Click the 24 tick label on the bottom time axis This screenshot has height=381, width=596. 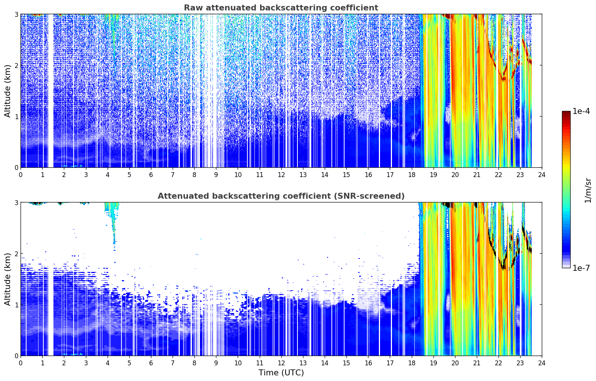click(542, 363)
